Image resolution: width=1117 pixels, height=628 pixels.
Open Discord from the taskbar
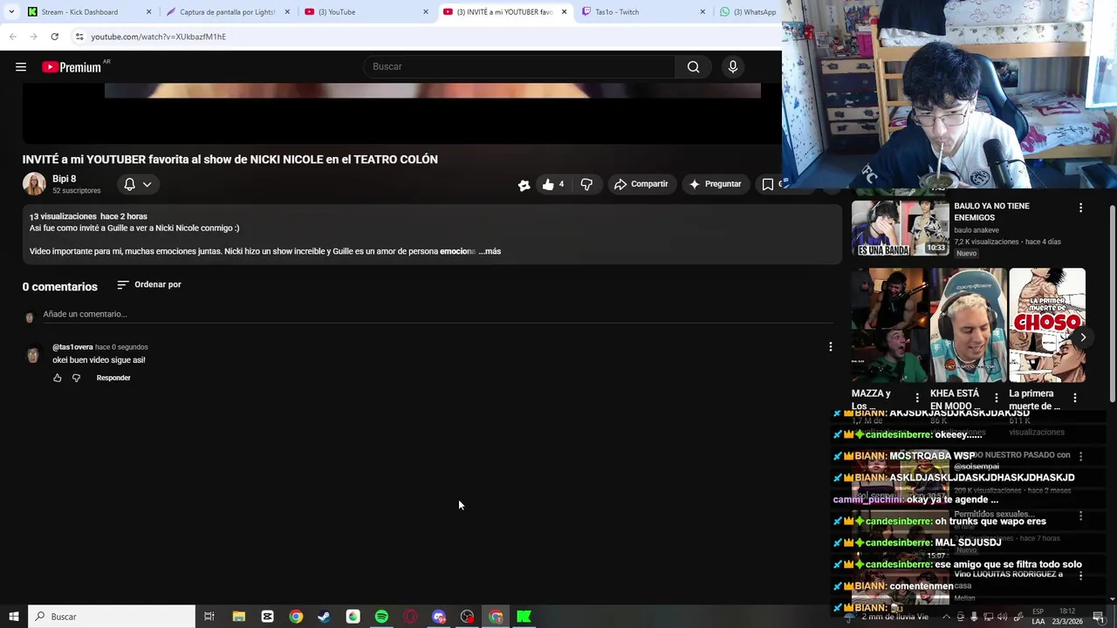[439, 617]
